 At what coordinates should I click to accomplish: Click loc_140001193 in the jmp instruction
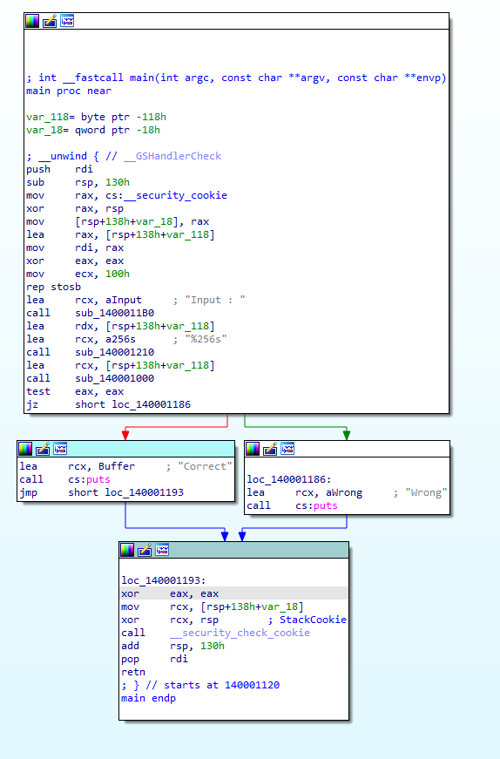click(145, 492)
